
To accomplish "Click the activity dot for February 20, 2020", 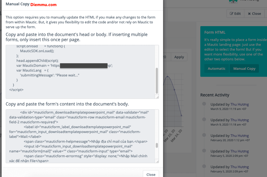I will 204,135.
